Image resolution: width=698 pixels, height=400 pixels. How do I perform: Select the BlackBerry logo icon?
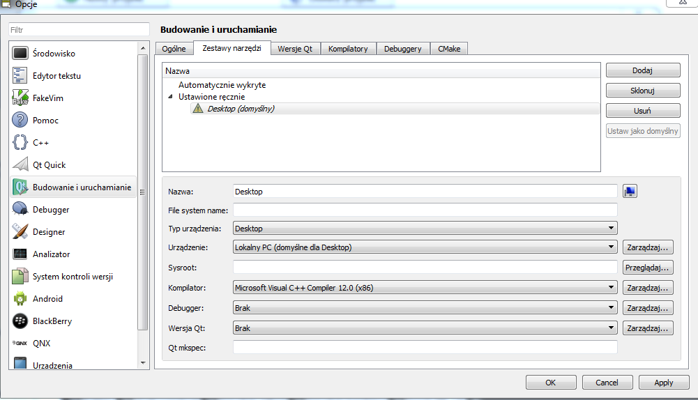20,321
